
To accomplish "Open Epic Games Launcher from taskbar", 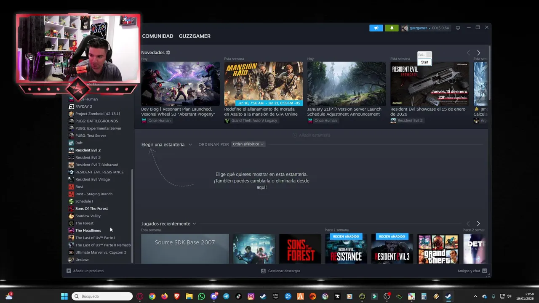I will pyautogui.click(x=275, y=296).
